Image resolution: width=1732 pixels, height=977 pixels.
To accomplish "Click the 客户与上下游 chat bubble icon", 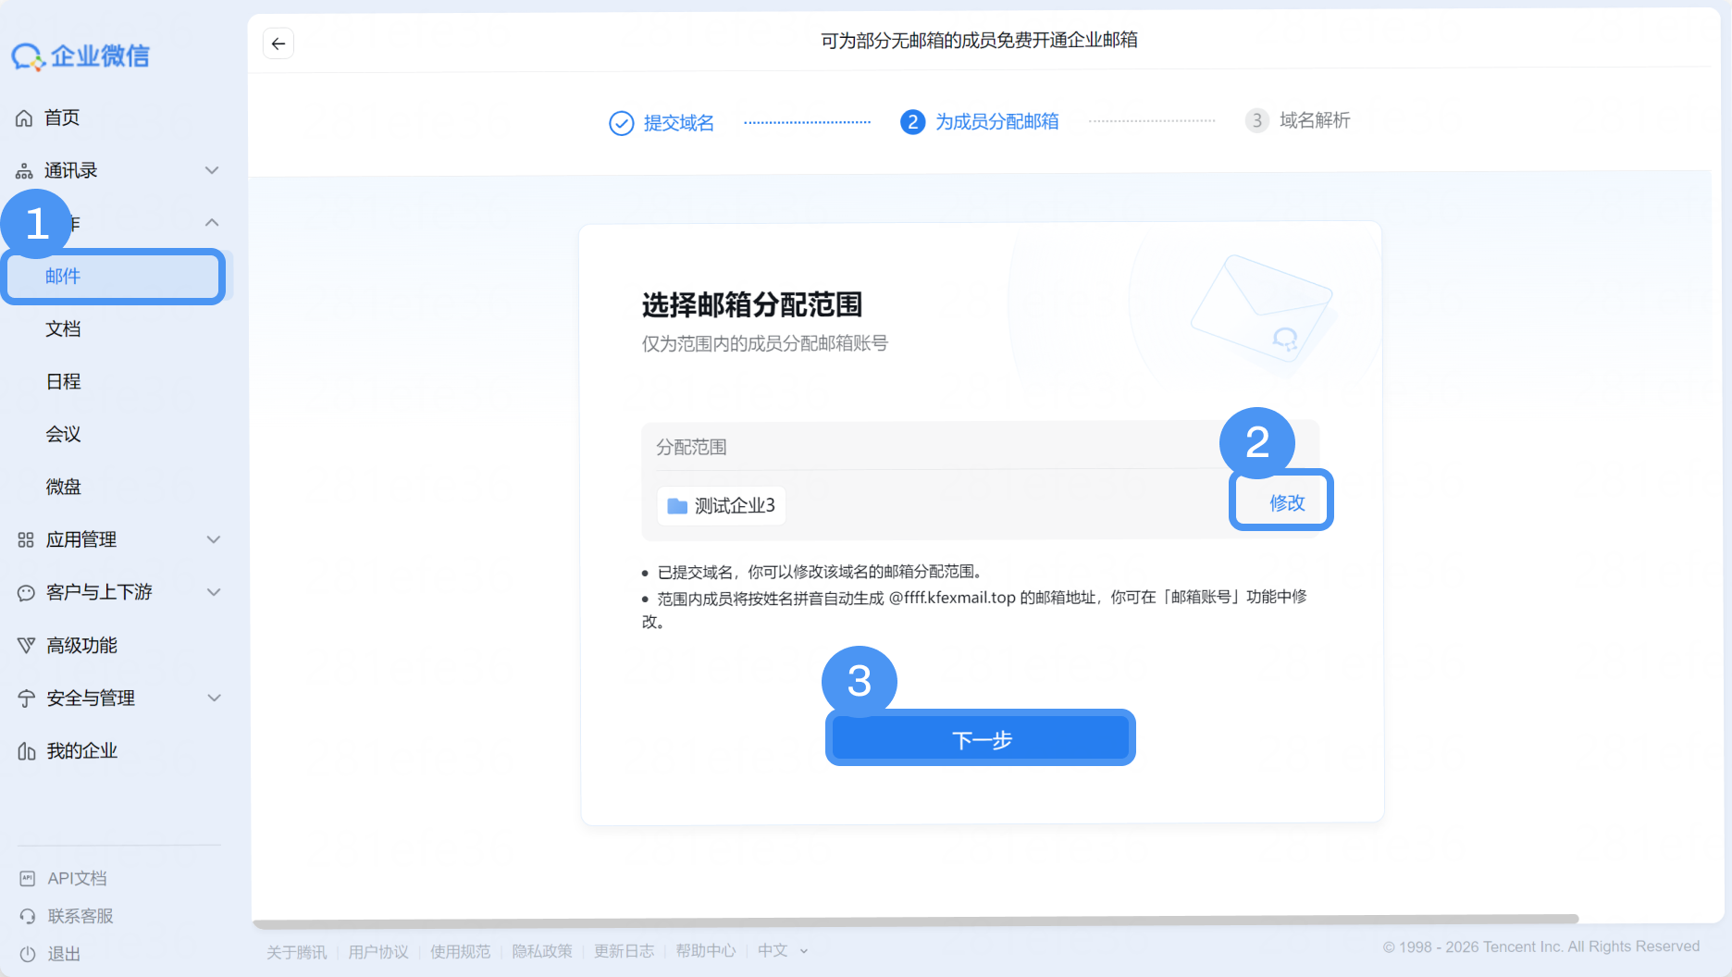I will click(26, 592).
